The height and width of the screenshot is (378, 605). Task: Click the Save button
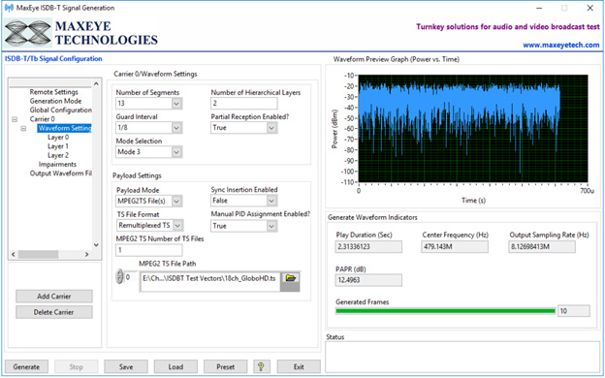point(126,366)
